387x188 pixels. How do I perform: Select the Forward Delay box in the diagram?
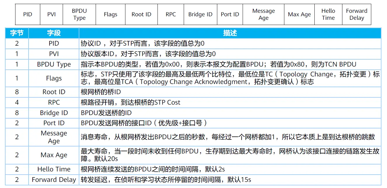point(356,14)
